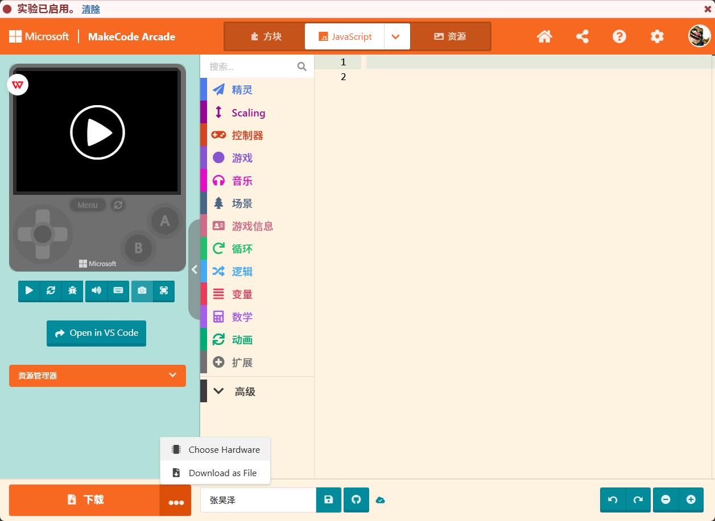Select Download as File menu item
This screenshot has width=715, height=521.
215,473
